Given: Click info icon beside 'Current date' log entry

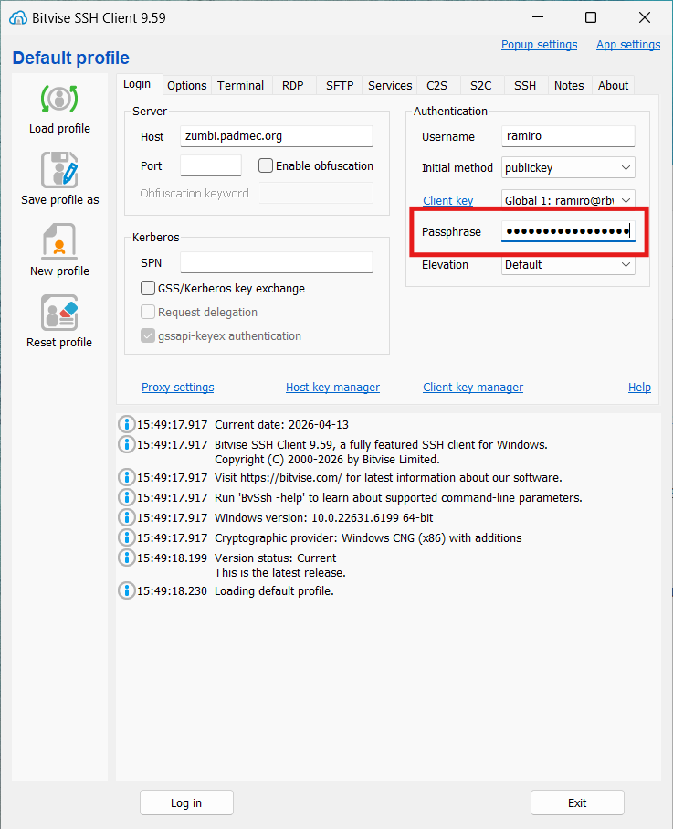Looking at the screenshot, I should [126, 424].
